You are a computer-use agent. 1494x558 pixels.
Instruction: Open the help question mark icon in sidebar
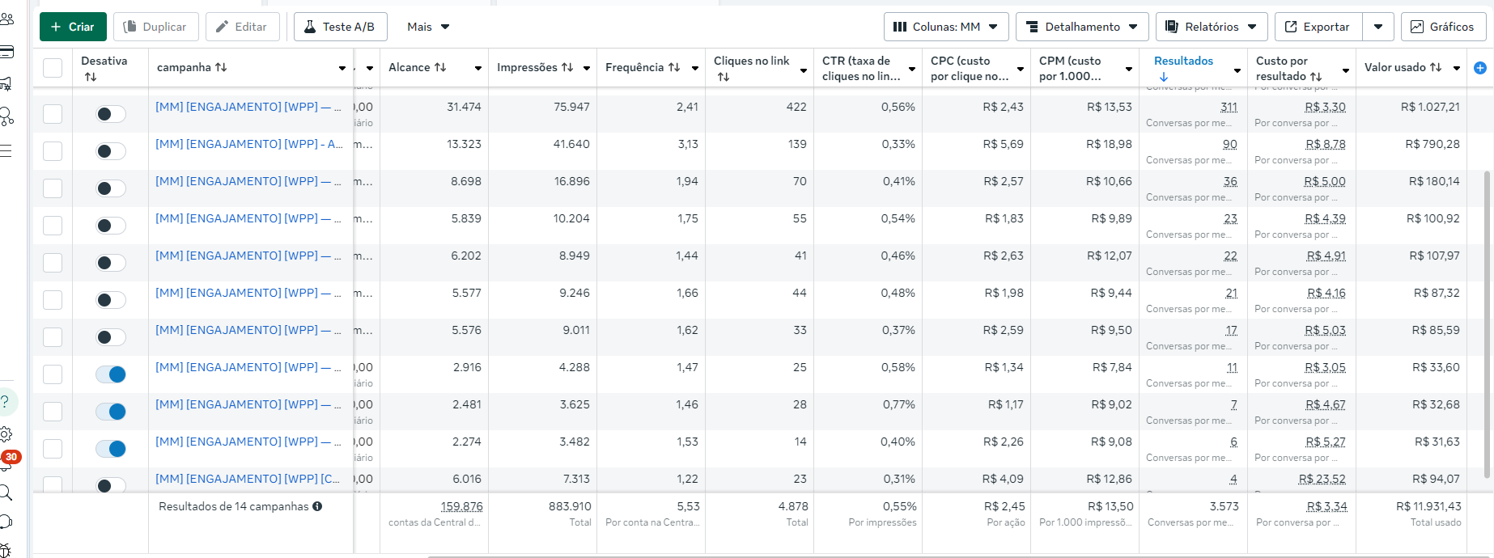click(x=5, y=401)
